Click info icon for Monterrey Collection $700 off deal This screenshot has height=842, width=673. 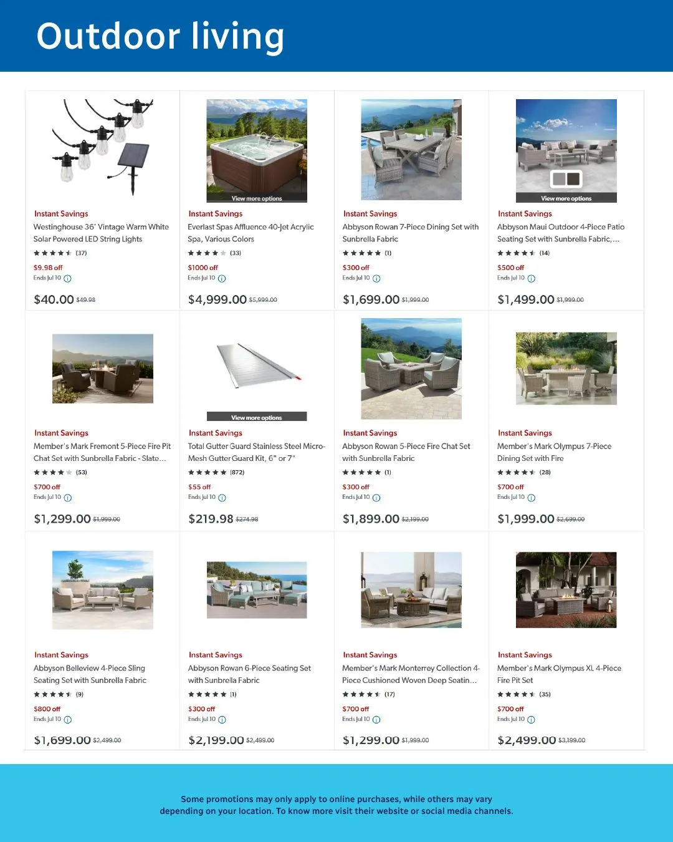tap(376, 720)
